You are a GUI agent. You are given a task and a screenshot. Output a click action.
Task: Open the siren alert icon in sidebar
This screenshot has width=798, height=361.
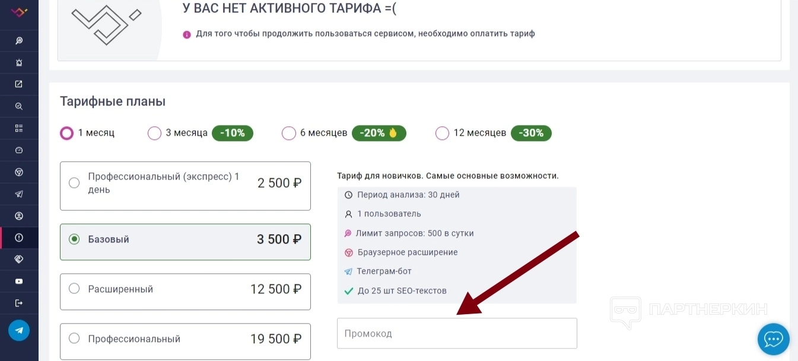coord(19,62)
